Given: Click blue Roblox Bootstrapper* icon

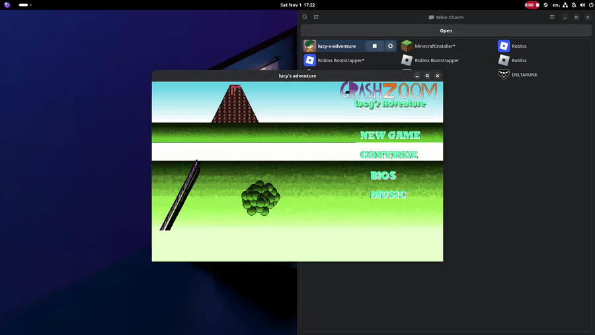Looking at the screenshot, I should (x=309, y=60).
